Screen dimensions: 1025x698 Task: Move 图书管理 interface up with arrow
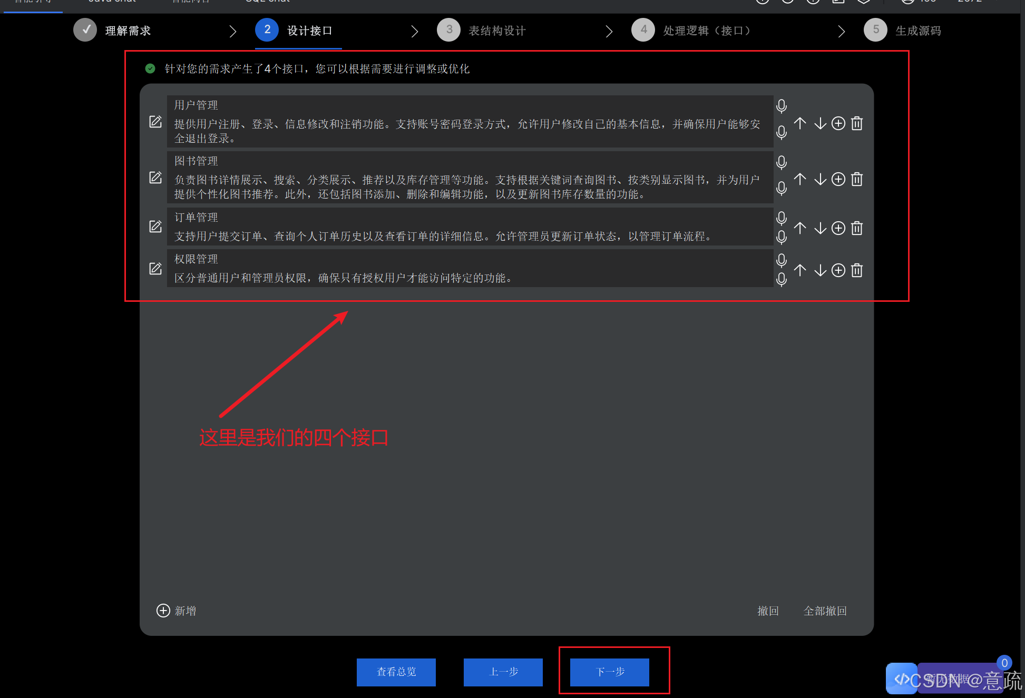click(800, 179)
